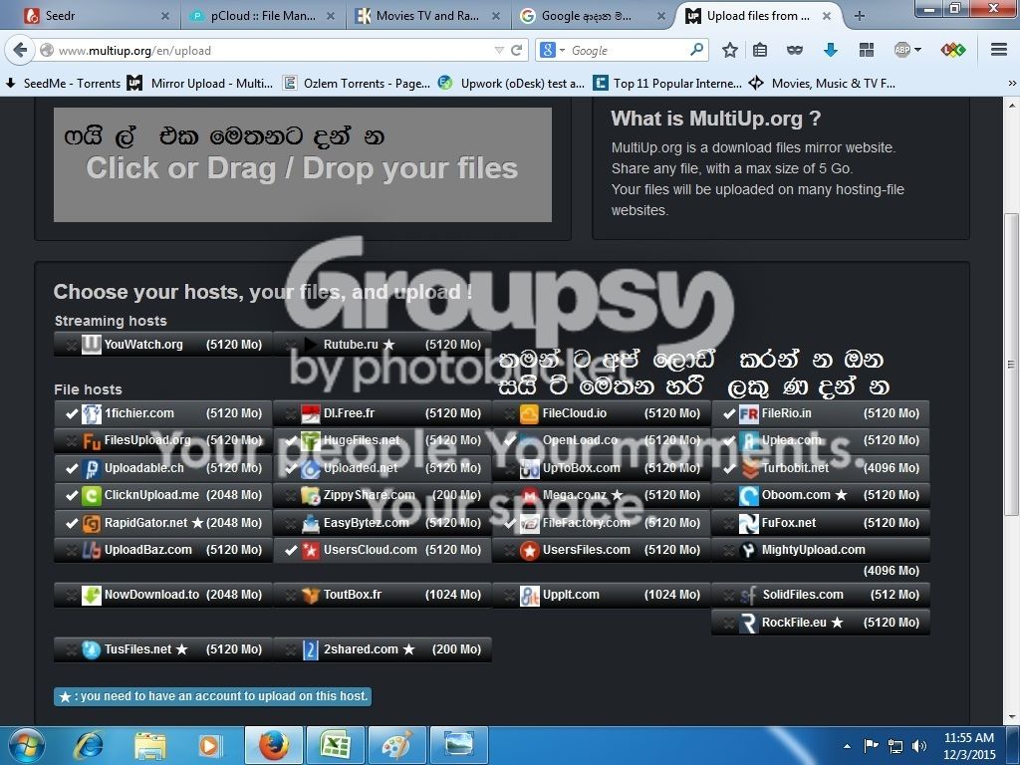Toggle the UsersCloud.com host checkbox

290,550
